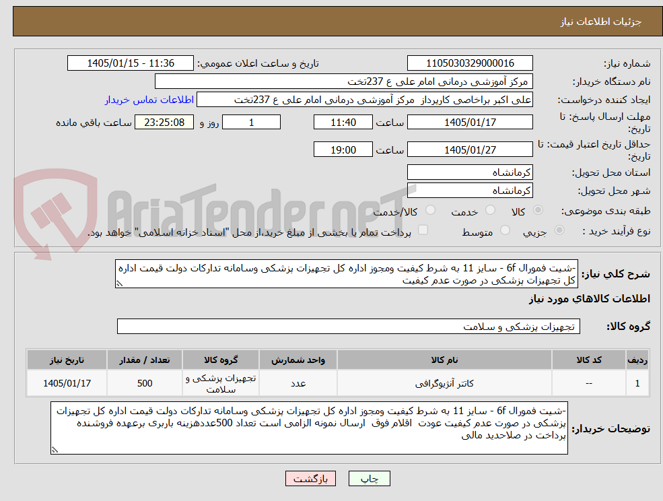Toggle the Islamic treasury payment checkbox
This screenshot has height=501, width=663.
423,230
